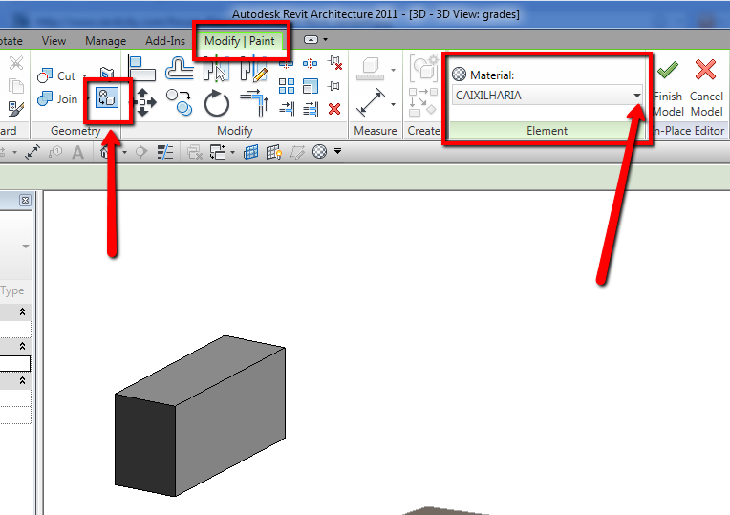The height and width of the screenshot is (515, 730).
Task: Collapse the second Properties section chevron
Action: click(x=22, y=347)
